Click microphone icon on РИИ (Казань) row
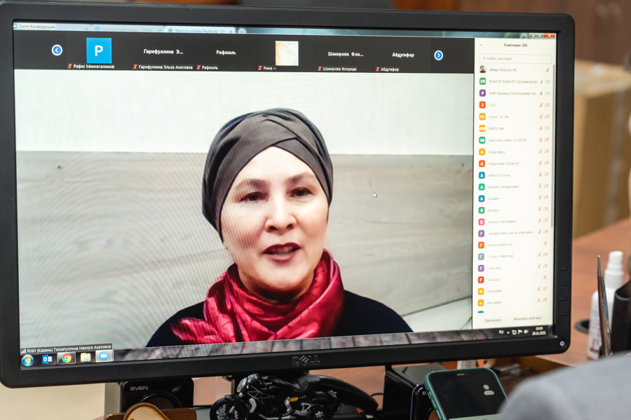This screenshot has height=420, width=631. pos(541,93)
